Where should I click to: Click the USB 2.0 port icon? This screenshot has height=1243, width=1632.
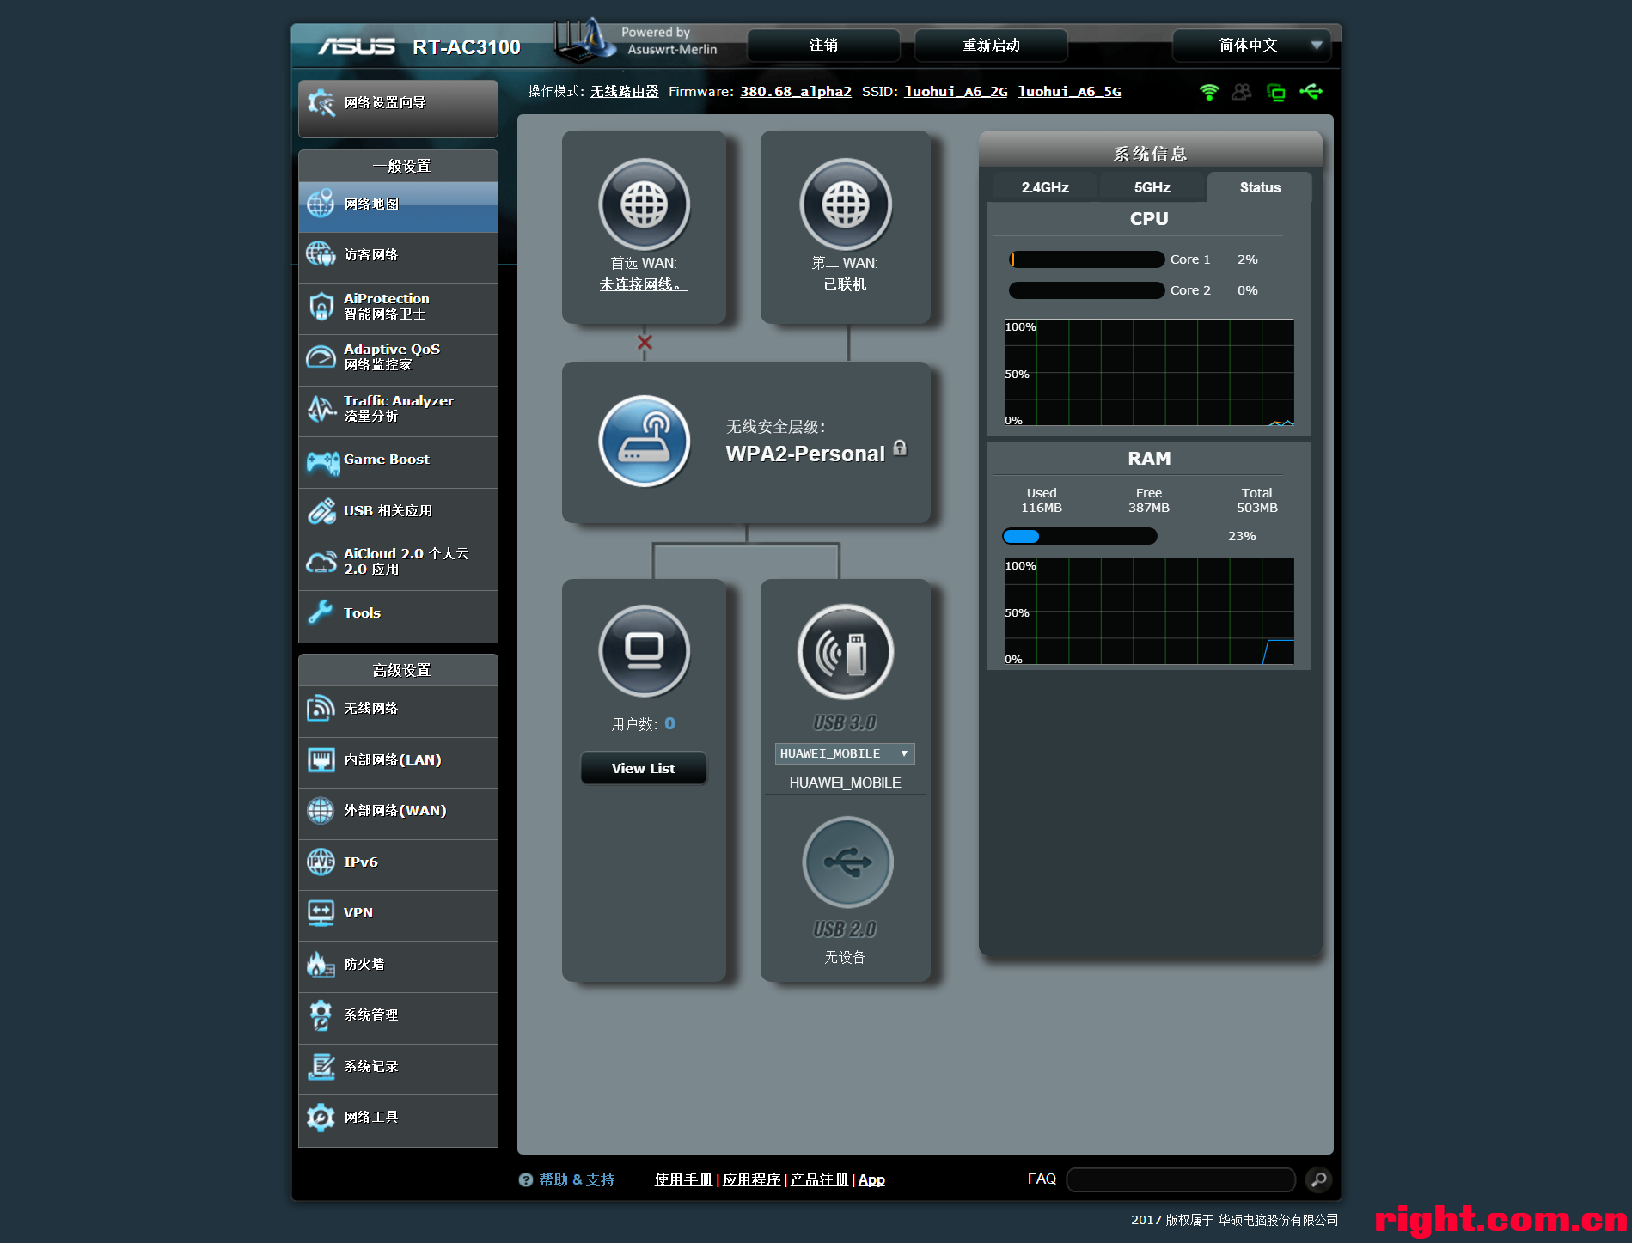coord(847,862)
